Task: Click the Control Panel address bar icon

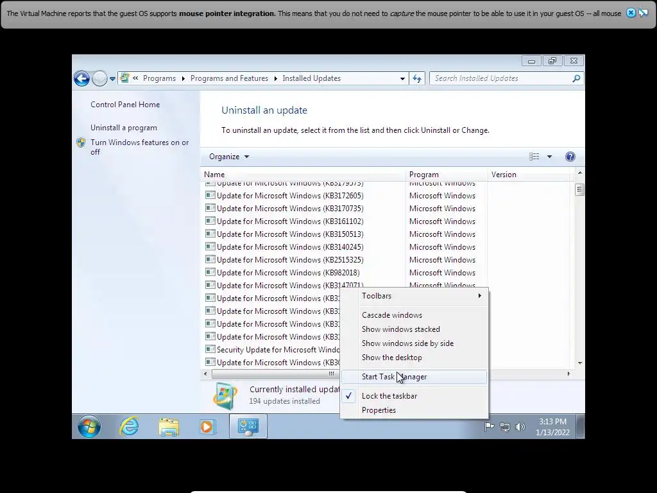Action: 124,78
